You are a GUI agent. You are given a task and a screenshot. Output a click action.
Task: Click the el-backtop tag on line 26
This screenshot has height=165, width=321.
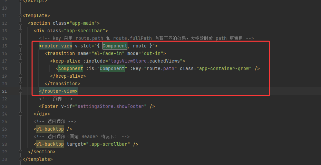coord(50,129)
